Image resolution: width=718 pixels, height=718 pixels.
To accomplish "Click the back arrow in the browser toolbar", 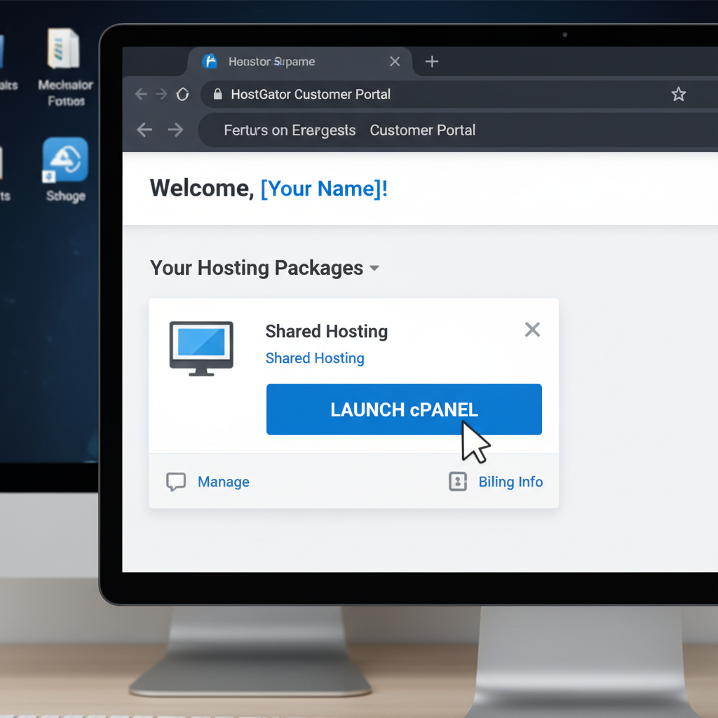I will click(x=141, y=94).
